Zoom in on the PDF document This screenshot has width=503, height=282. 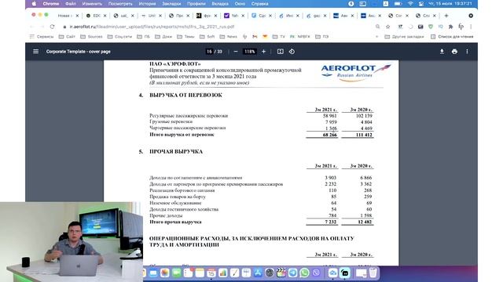coord(264,52)
